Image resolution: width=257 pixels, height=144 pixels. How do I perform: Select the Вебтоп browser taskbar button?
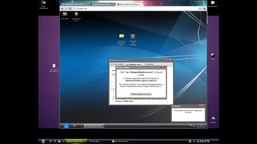tap(76, 141)
